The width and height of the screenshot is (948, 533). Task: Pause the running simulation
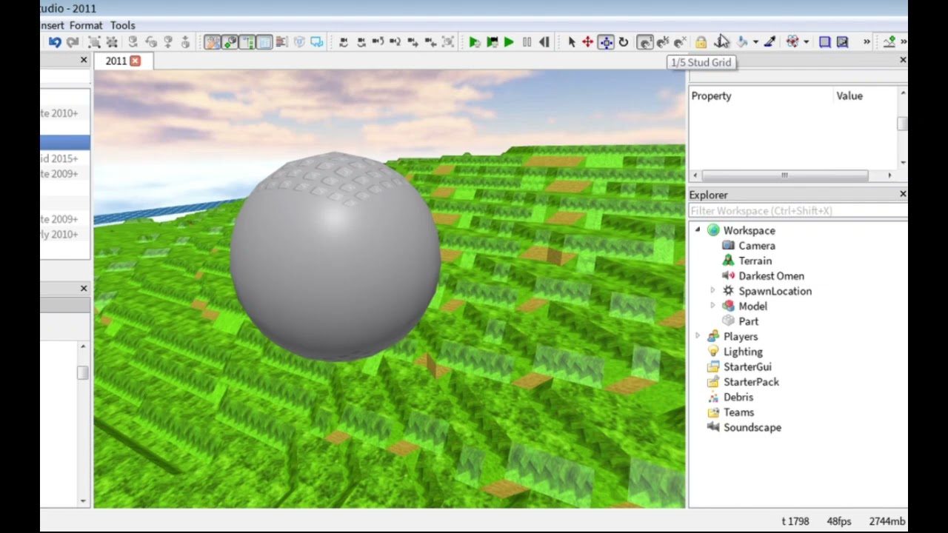tap(527, 42)
